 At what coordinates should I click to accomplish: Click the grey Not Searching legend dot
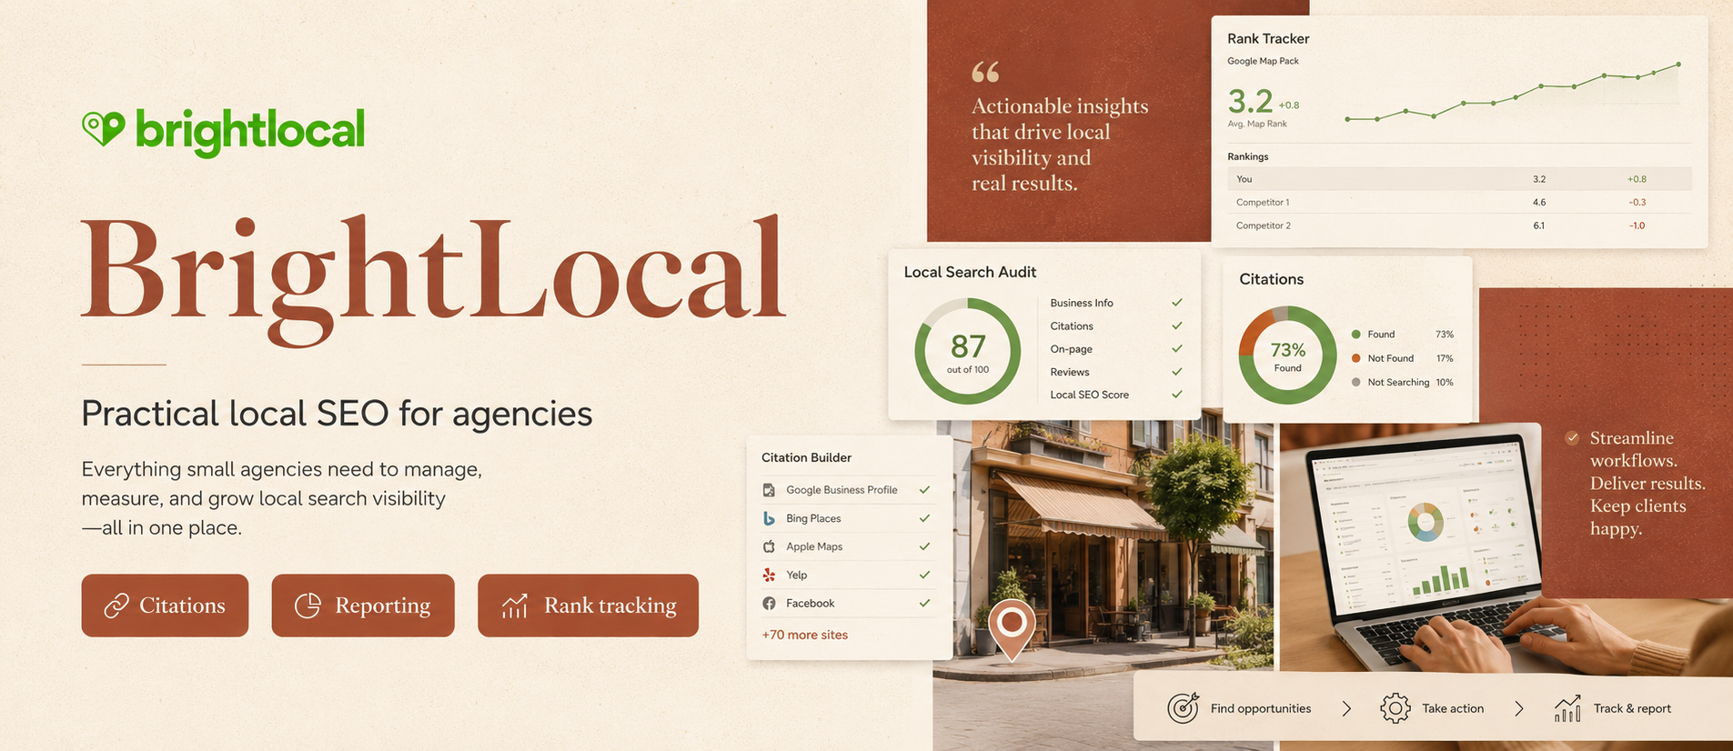tap(1355, 382)
